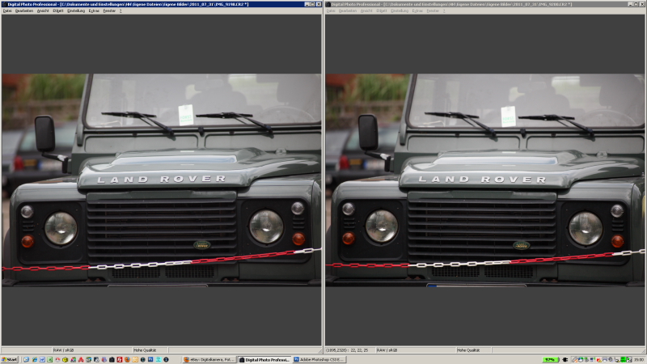Open the Ansicht menu in right window
Screen dimensions: 647x364
pos(366,11)
